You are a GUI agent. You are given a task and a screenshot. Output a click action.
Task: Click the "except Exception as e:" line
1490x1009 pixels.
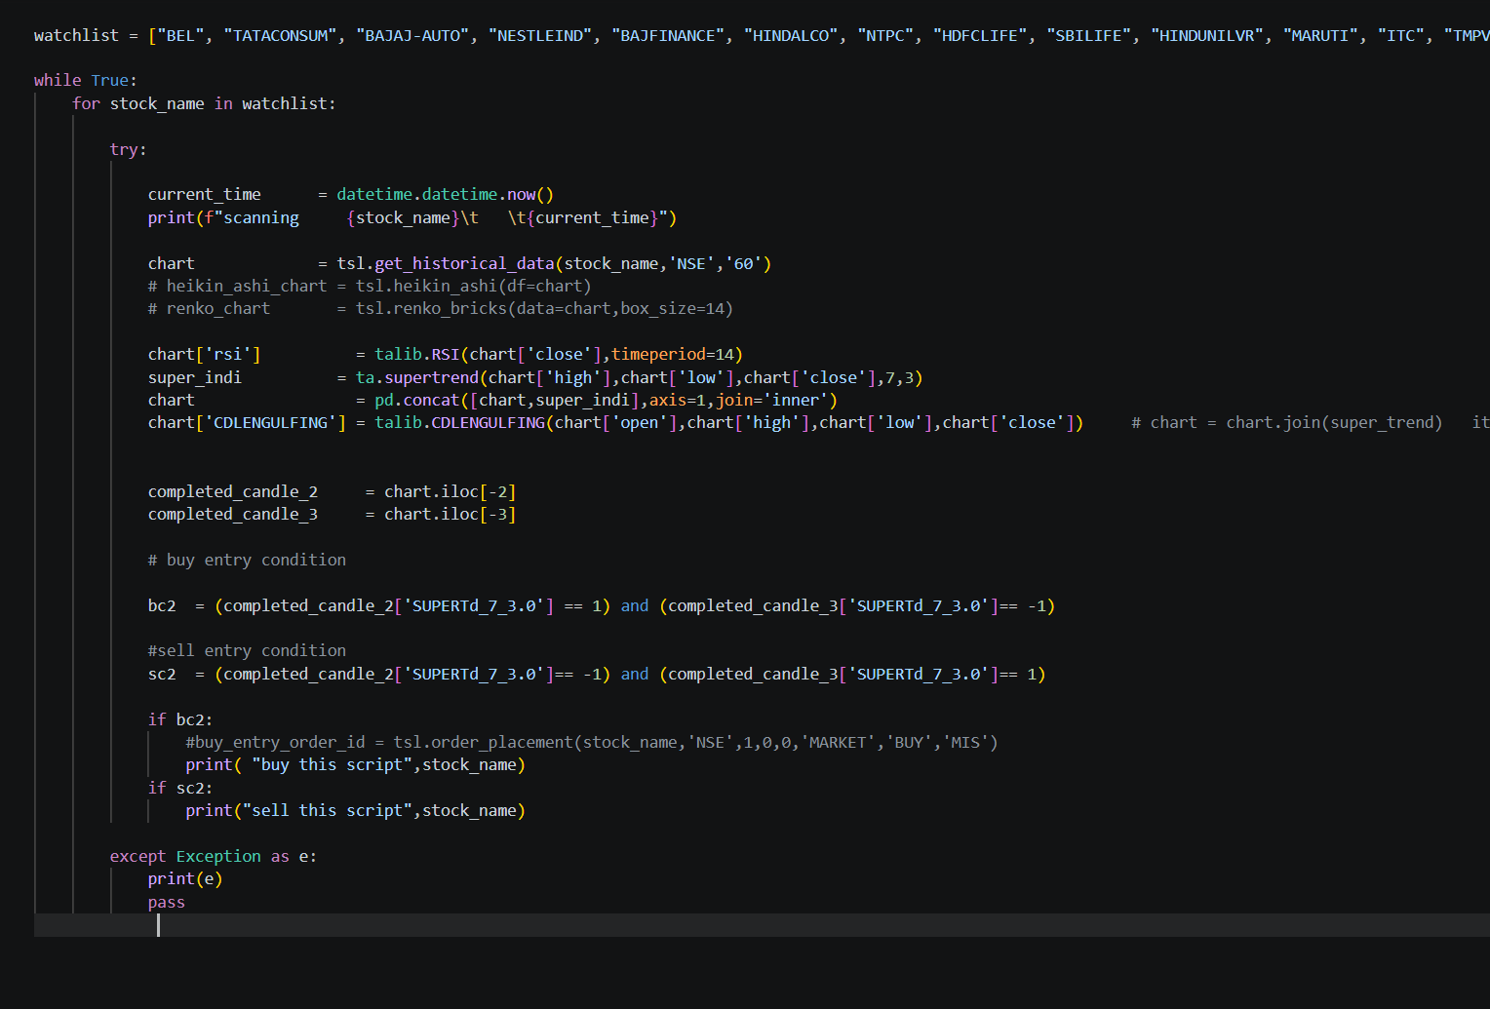click(214, 857)
